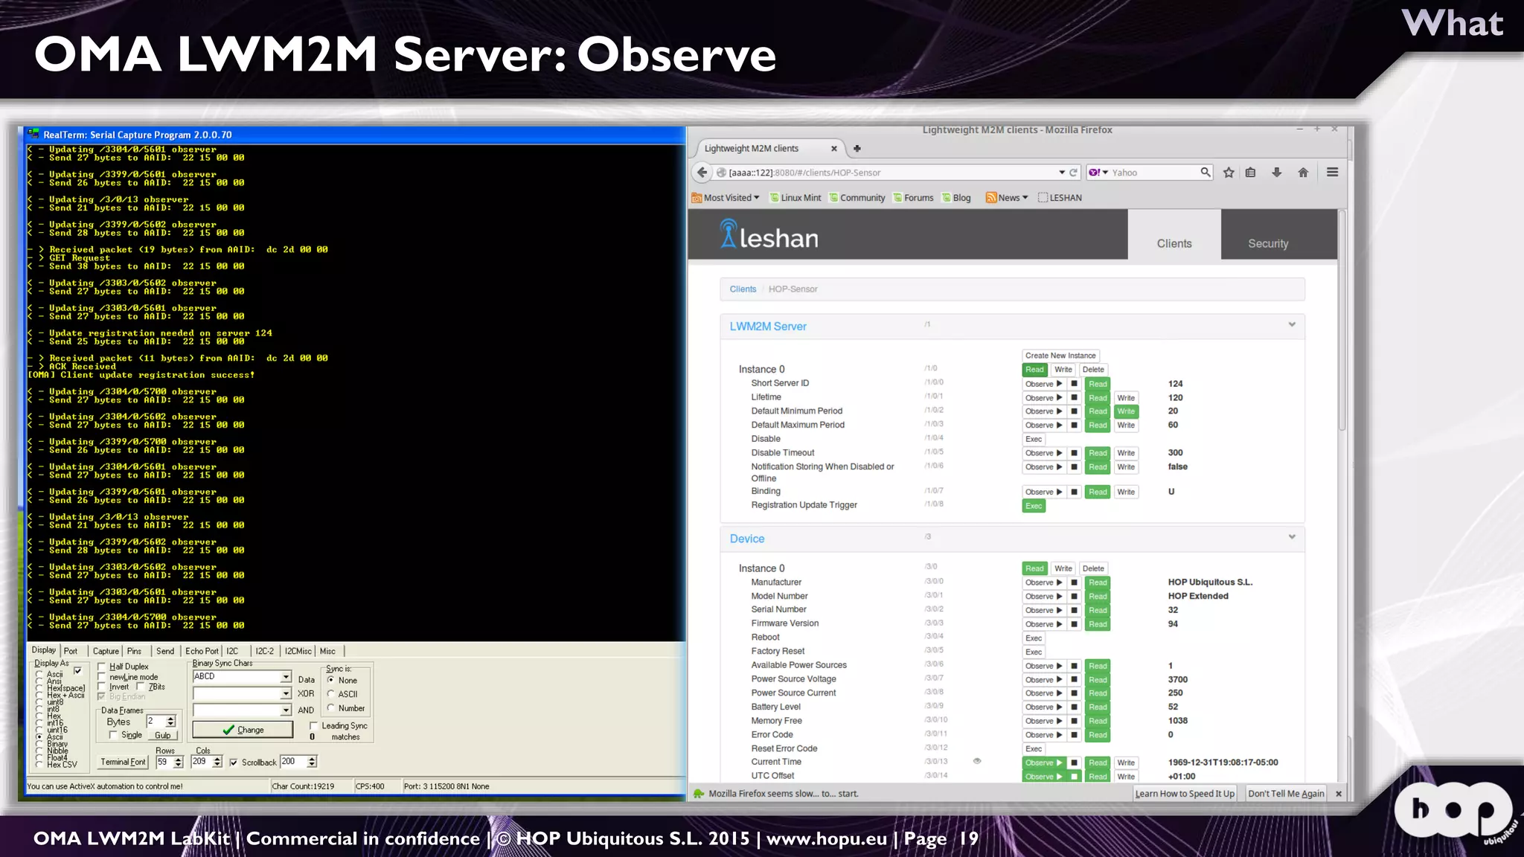
Task: Stop observing Battery Level
Action: [x=1074, y=707]
